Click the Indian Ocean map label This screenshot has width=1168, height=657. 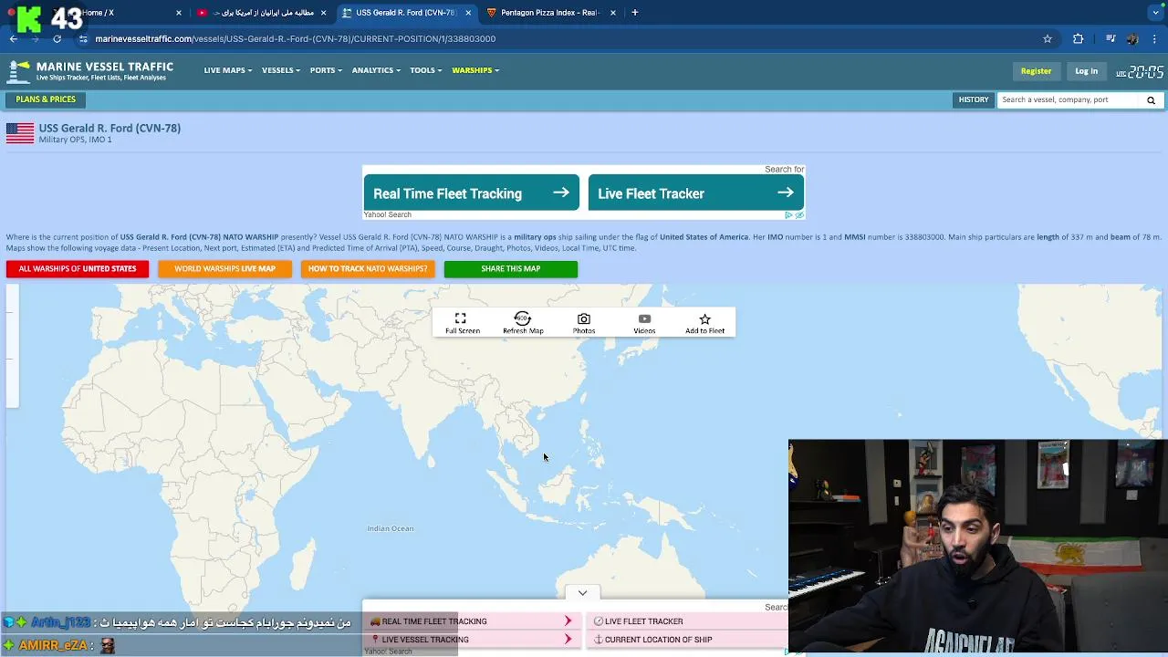391,528
